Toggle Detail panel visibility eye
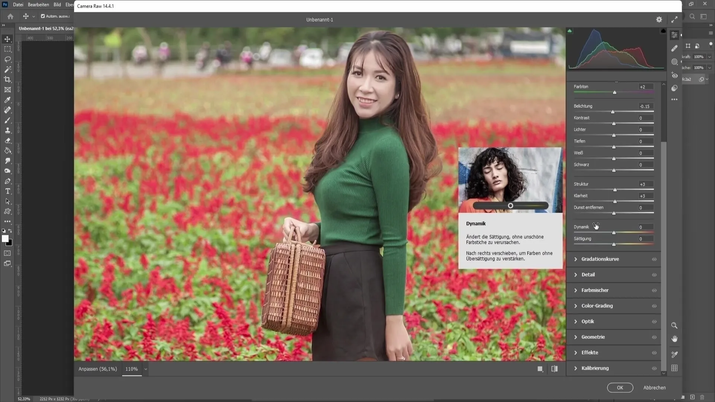Image resolution: width=715 pixels, height=402 pixels. 654,275
